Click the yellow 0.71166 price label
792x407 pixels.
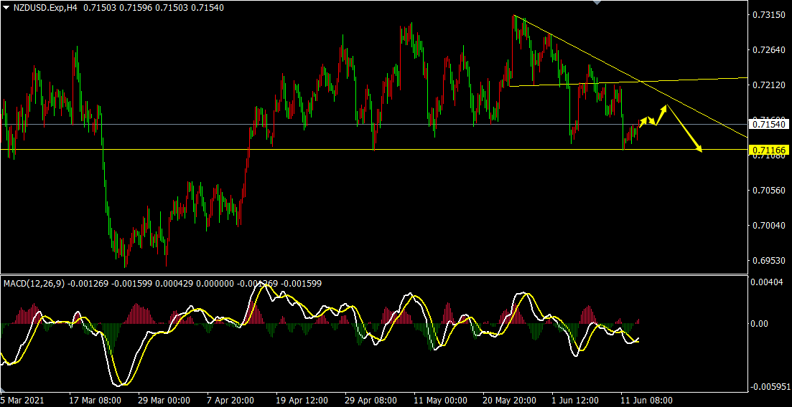click(x=769, y=150)
